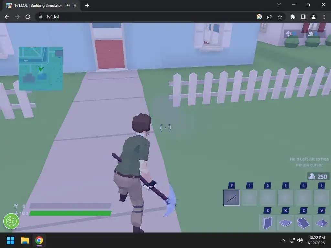The image size is (331, 248).
Task: Click Chrome icon in taskbar
Action: tap(39, 240)
